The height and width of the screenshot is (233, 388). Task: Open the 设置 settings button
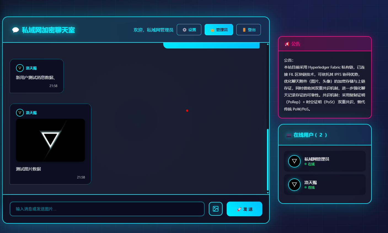click(x=189, y=30)
